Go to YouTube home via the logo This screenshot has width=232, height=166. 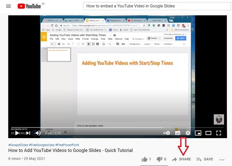29,6
